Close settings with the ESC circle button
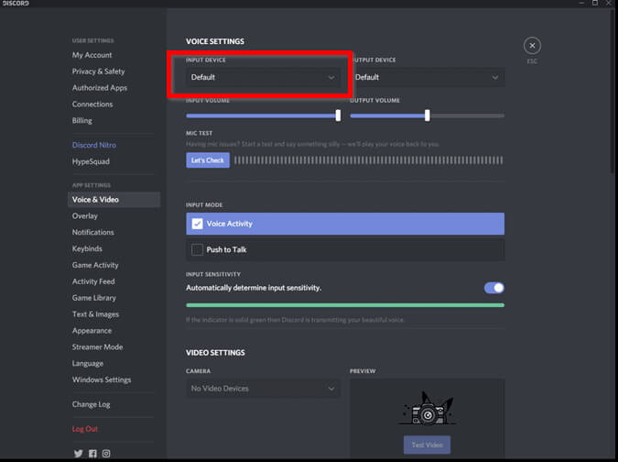The image size is (618, 462). click(532, 46)
